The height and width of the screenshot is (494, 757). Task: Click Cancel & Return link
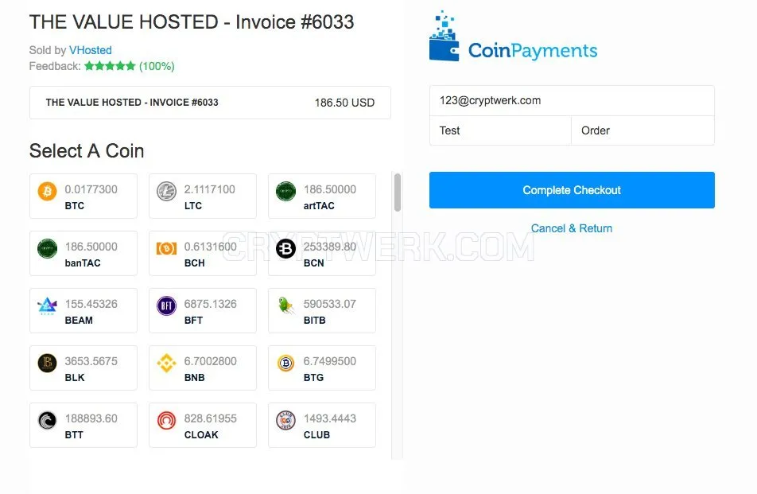point(572,228)
